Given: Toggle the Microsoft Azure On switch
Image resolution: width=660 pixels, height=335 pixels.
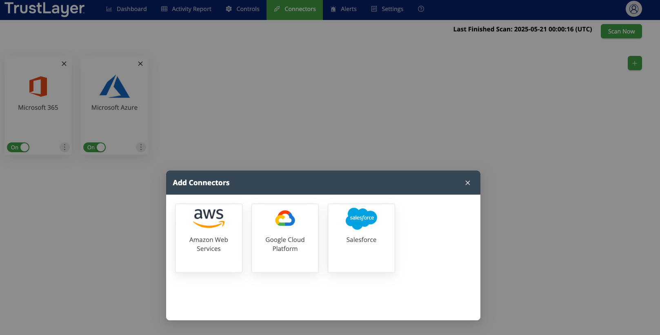Looking at the screenshot, I should (95, 147).
